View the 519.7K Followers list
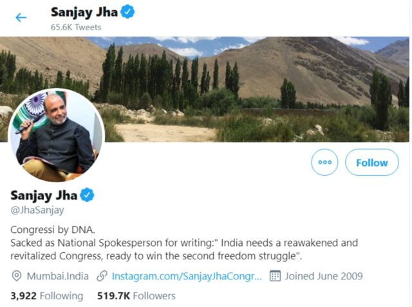 (x=136, y=296)
